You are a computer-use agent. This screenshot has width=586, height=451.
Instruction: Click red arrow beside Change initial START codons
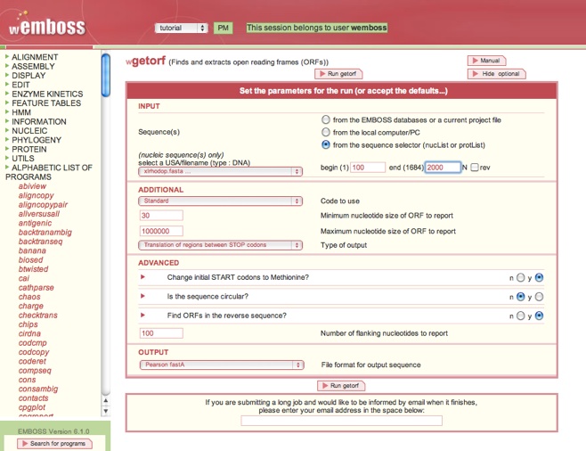142,277
